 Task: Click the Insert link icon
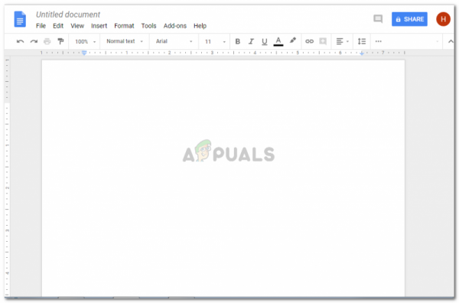point(309,41)
